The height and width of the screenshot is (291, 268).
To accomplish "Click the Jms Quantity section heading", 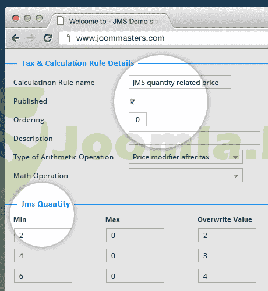I will click(45, 204).
